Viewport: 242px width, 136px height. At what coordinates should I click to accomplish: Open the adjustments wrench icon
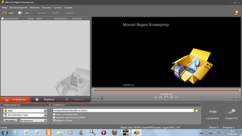tap(231, 98)
